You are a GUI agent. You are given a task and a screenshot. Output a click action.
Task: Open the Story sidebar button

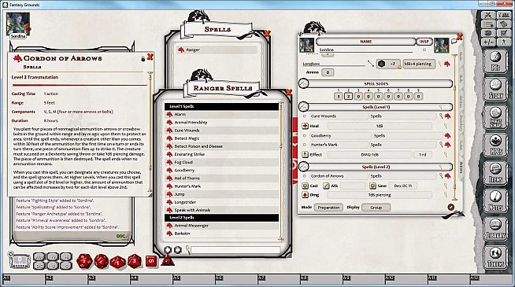point(495,89)
